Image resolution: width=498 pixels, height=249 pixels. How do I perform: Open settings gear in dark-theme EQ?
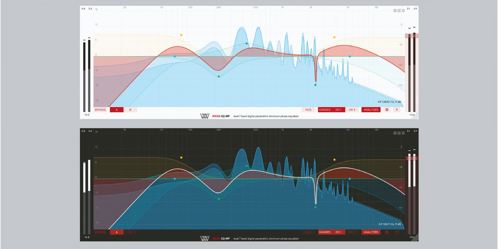[x=387, y=232]
